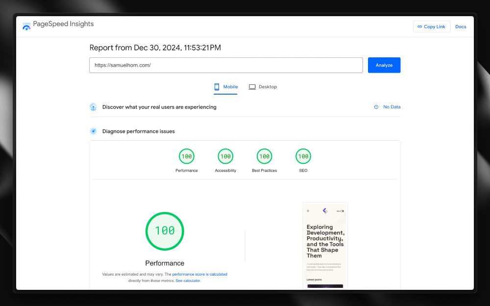Open the Docs link
This screenshot has width=490, height=306.
click(x=461, y=26)
